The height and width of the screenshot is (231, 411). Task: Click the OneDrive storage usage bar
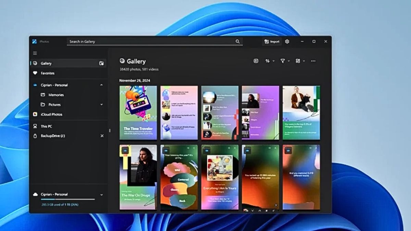pos(68,199)
